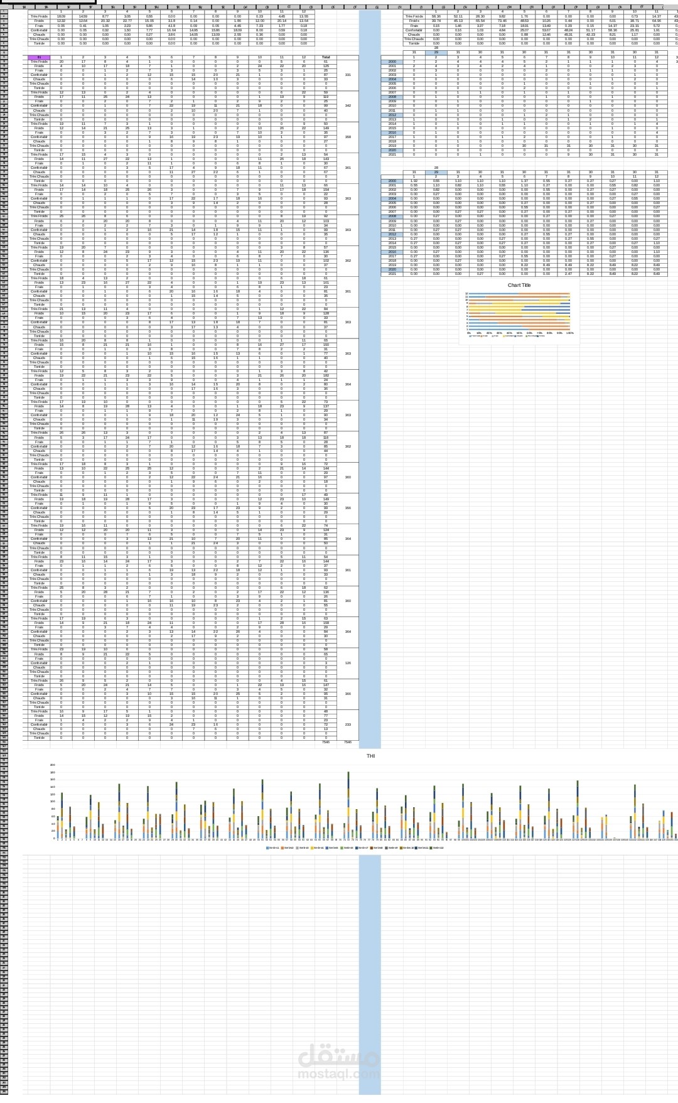The image size is (678, 1103).
Task: Select the blue 29 cell above the integer counts table
Action: [x=436, y=52]
